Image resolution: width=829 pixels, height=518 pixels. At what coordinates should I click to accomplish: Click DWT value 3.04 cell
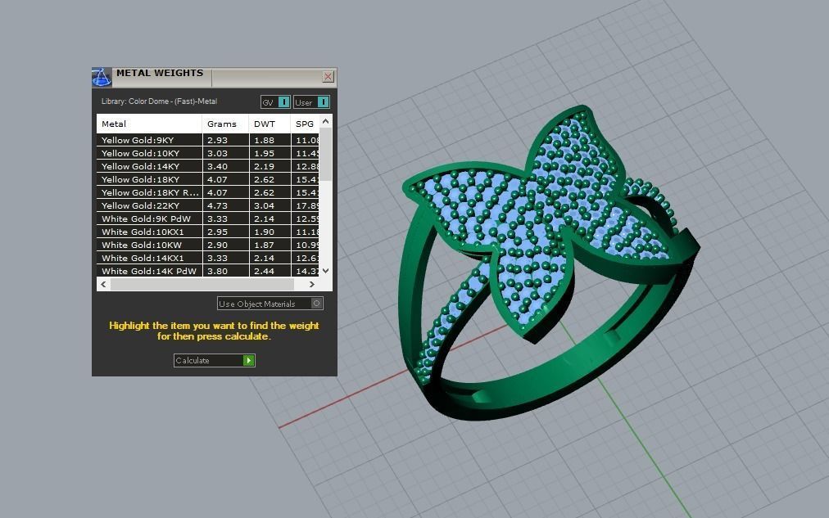click(270, 205)
